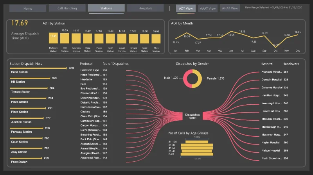Click the Breathing Problems protocol row
This screenshot has height=175, width=313.
tap(94, 134)
